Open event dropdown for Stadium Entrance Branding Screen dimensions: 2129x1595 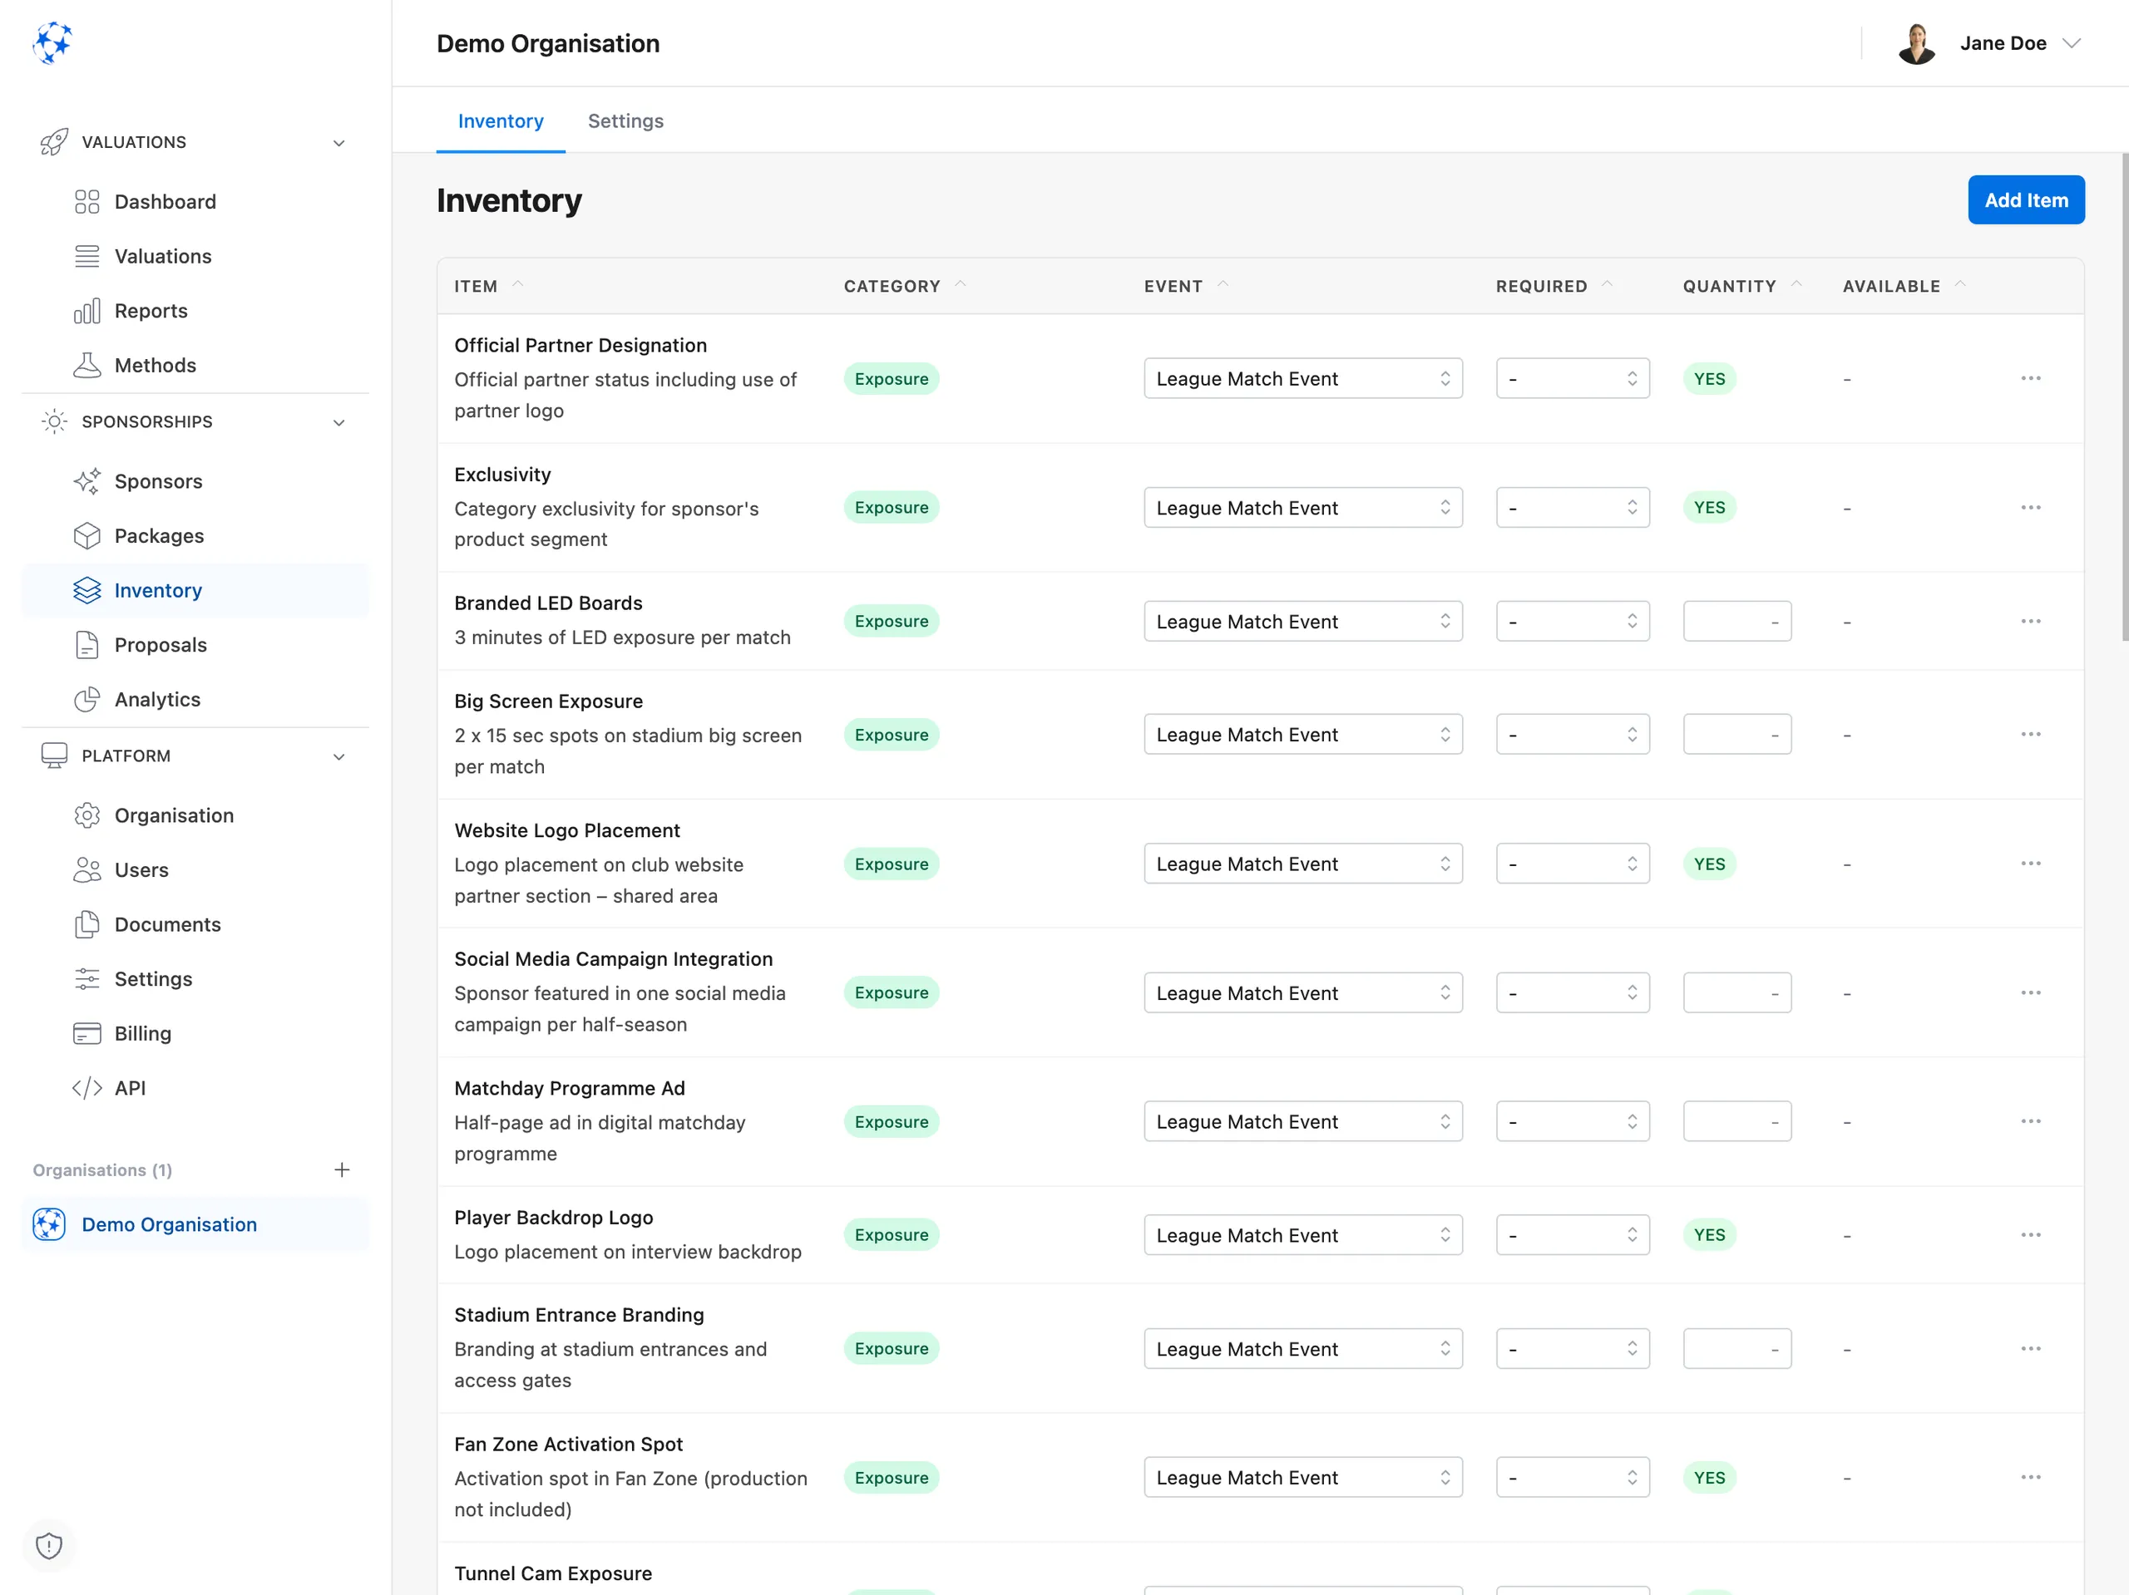point(1303,1349)
